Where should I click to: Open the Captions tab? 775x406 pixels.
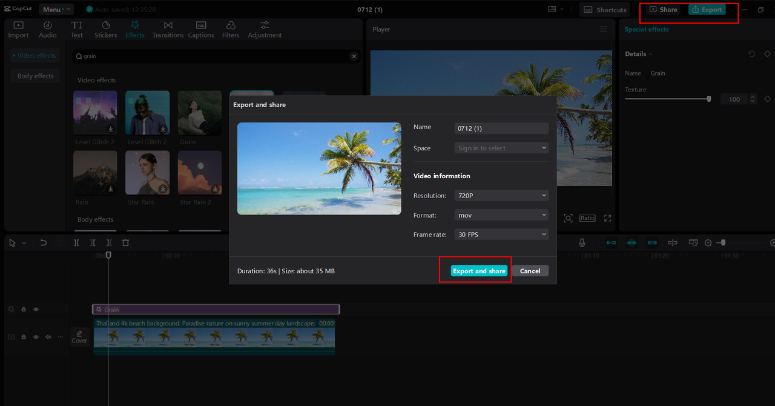point(201,30)
